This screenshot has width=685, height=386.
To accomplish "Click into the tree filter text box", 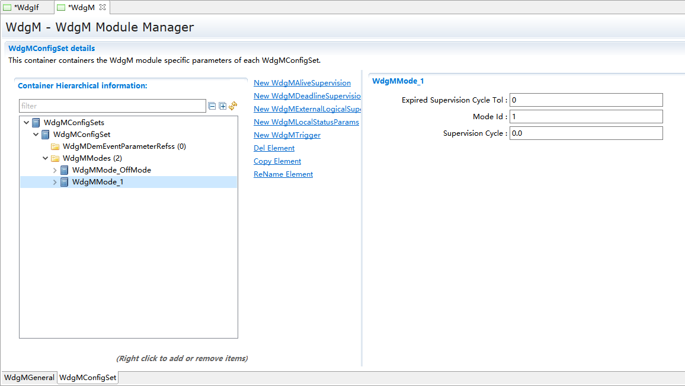I will (112, 106).
